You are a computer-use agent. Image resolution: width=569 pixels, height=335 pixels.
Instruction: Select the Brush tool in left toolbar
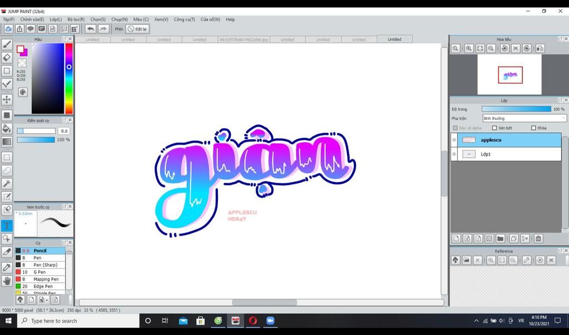pyautogui.click(x=7, y=44)
